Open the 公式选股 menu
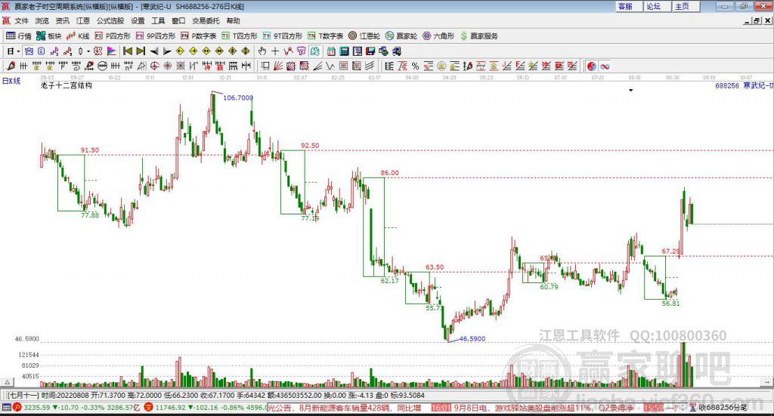 click(x=110, y=20)
